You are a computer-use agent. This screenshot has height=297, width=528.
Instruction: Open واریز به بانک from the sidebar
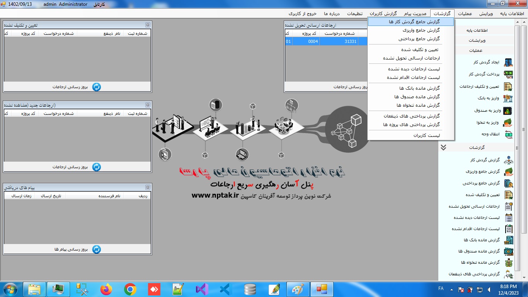508,98
